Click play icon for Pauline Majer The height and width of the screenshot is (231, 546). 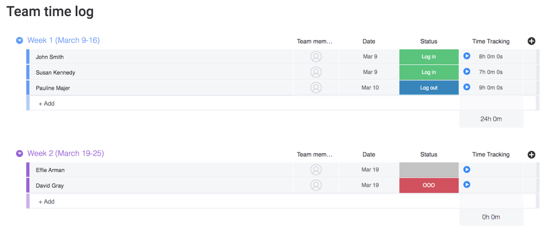(x=467, y=87)
